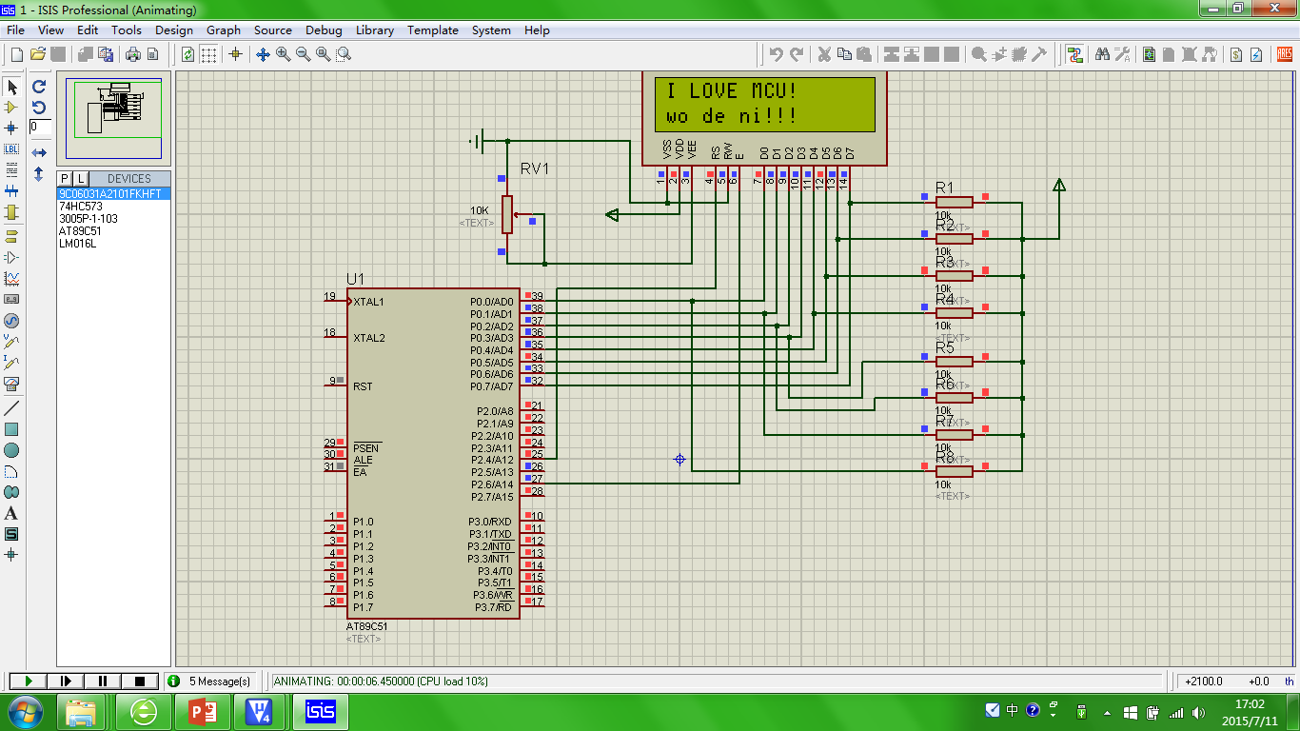Select the 2D Line drawing tool
1300x731 pixels.
[11, 408]
